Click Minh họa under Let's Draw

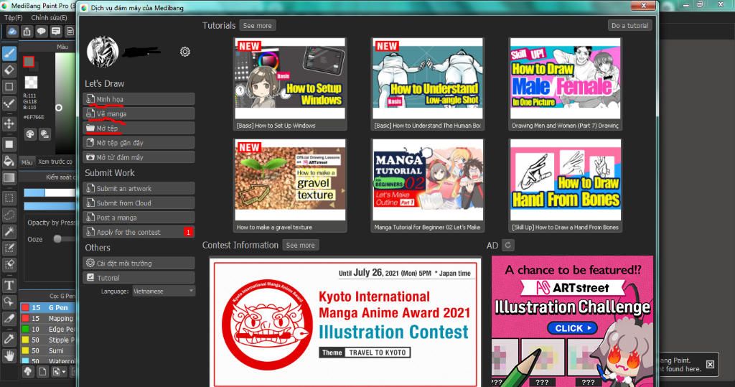click(139, 99)
